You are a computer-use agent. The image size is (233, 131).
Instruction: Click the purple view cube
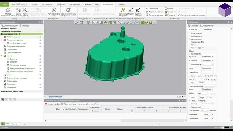(x=225, y=10)
